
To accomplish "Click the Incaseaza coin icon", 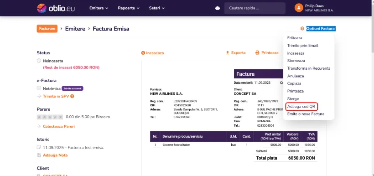I will point(143,53).
